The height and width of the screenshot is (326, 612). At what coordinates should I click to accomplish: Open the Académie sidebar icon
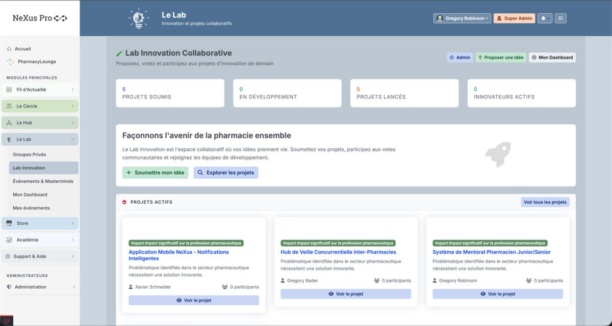(9, 239)
